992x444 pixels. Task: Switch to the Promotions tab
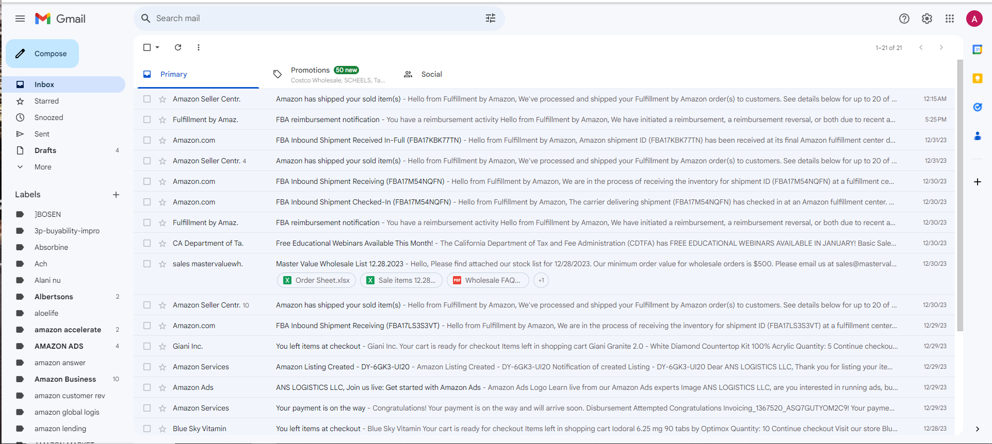(329, 74)
